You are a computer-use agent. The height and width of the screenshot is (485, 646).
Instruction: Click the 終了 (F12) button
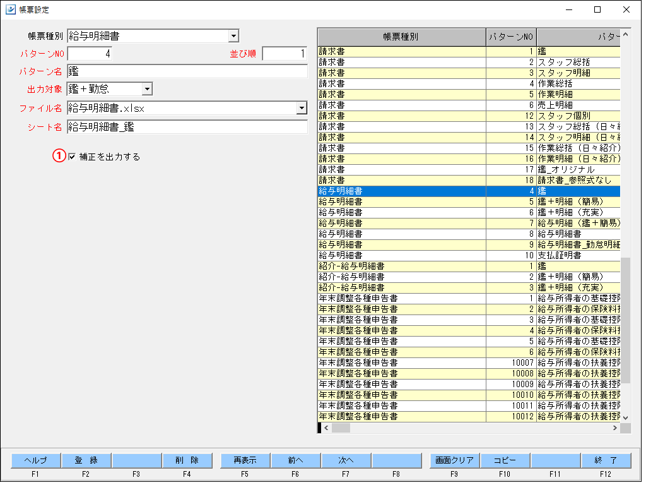606,460
